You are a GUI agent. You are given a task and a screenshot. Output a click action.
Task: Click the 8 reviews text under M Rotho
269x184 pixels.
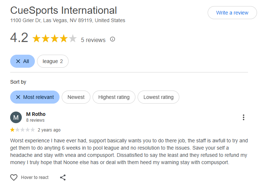pos(35,120)
